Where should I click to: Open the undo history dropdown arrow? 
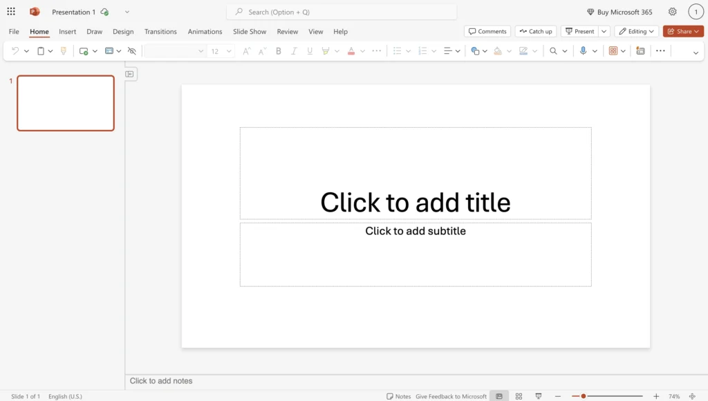click(27, 51)
